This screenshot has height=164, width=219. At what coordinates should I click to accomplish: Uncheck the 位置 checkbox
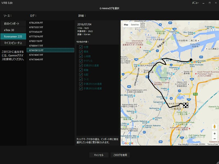[81, 47]
